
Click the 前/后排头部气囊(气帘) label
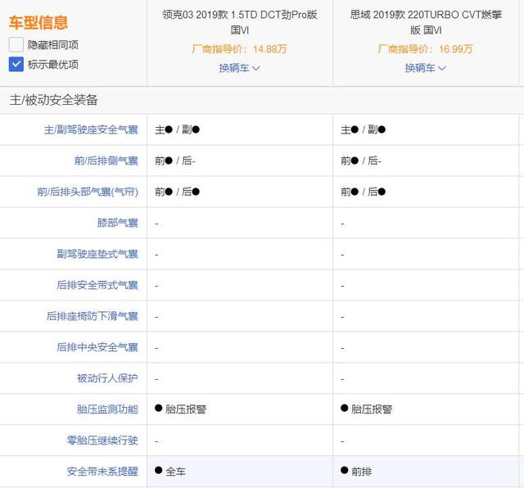(x=88, y=192)
